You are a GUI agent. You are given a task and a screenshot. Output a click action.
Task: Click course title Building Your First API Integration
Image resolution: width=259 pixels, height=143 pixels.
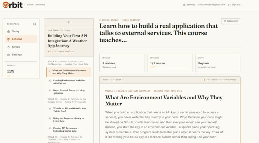pos(67,41)
